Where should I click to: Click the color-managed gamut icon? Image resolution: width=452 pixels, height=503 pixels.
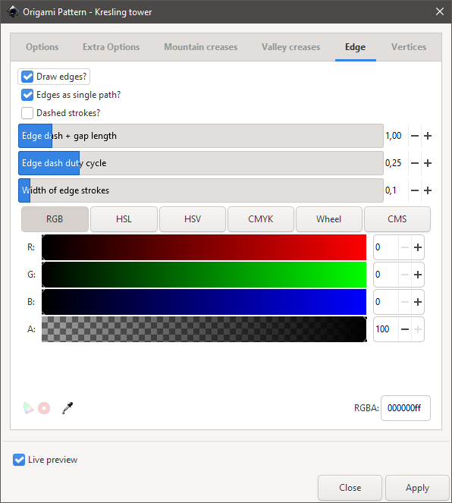tap(28, 408)
